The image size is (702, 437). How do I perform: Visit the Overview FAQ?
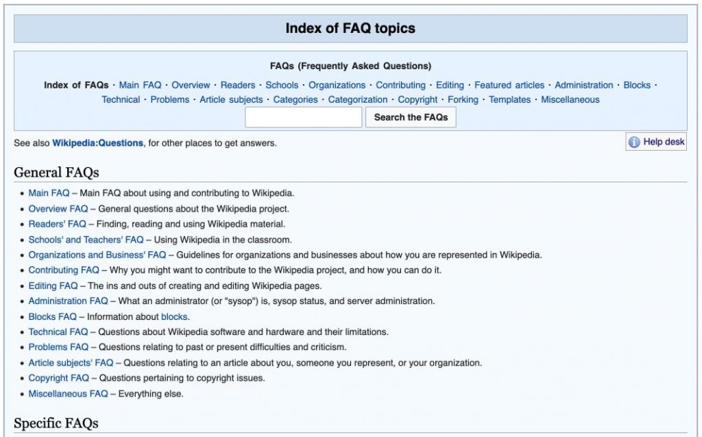57,208
